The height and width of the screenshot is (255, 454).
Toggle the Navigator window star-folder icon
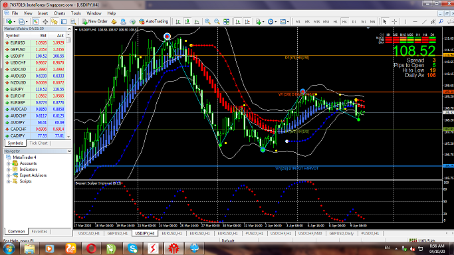click(x=54, y=21)
